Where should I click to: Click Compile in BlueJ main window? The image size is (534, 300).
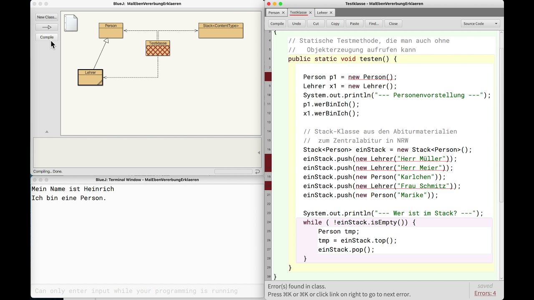coord(47,37)
